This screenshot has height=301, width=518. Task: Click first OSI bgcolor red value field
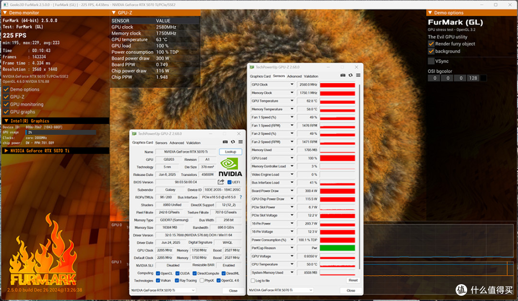435,78
